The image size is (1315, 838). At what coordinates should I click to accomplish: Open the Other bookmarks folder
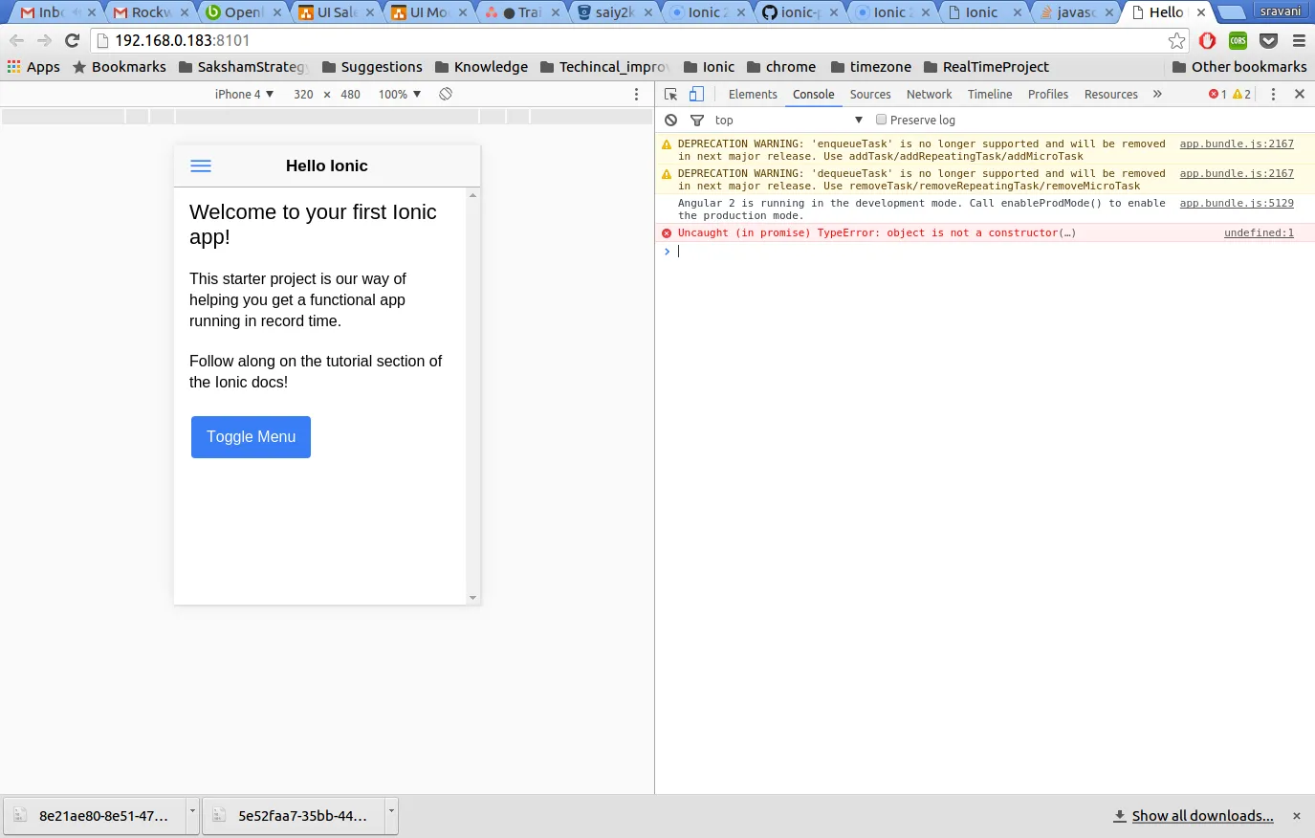click(1239, 67)
